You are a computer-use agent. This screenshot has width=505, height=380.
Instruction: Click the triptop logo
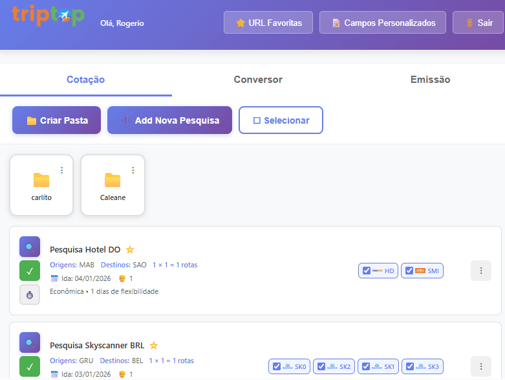tap(48, 16)
